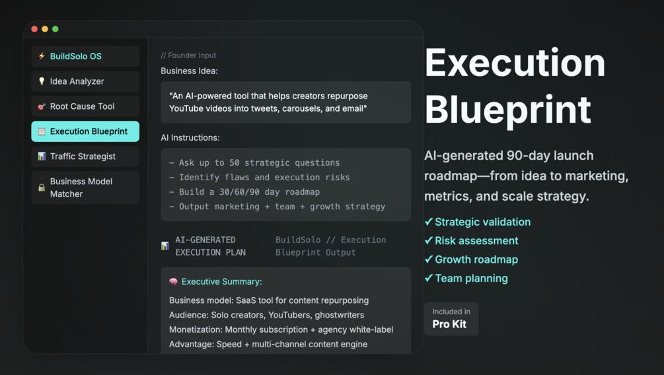Screen dimensions: 664x375
Task: Click the AI Instructions text block
Action: [285, 184]
